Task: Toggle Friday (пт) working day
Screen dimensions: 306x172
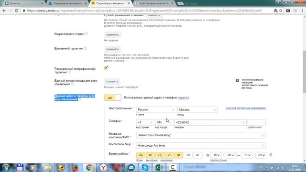Action: [178, 155]
